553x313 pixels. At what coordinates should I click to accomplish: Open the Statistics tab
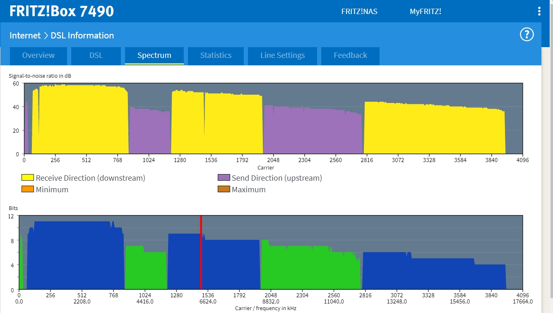(216, 55)
